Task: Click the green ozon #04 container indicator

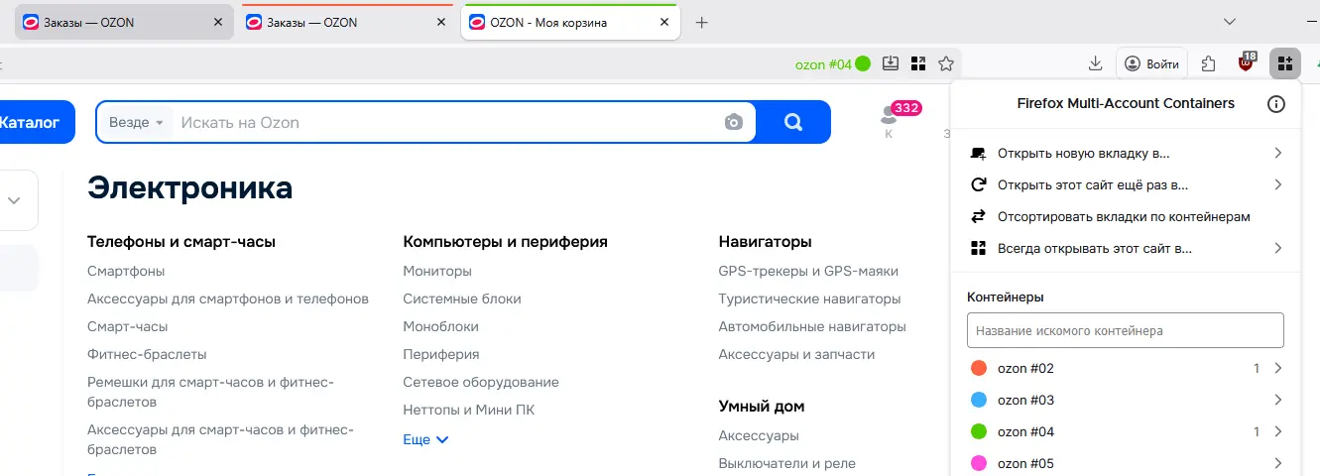Action: 833,63
